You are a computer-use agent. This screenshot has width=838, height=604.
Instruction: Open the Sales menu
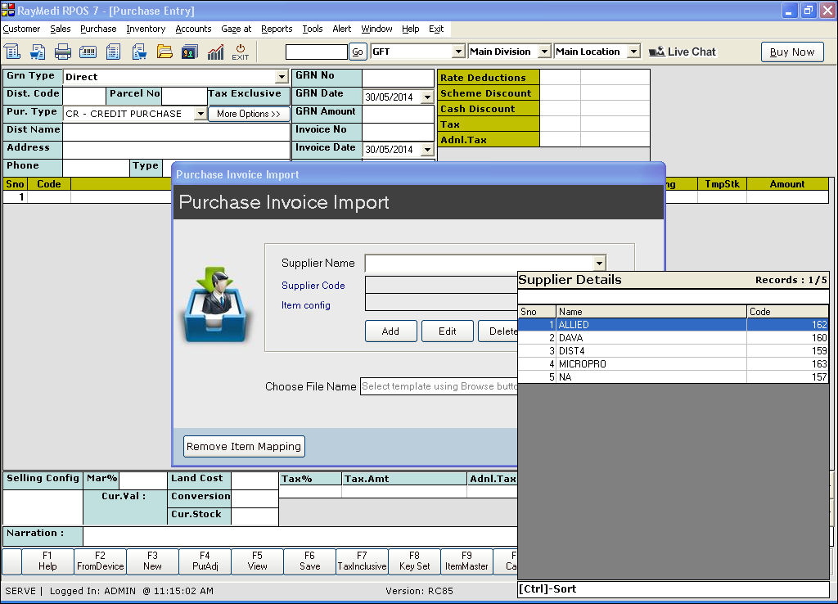pos(61,29)
